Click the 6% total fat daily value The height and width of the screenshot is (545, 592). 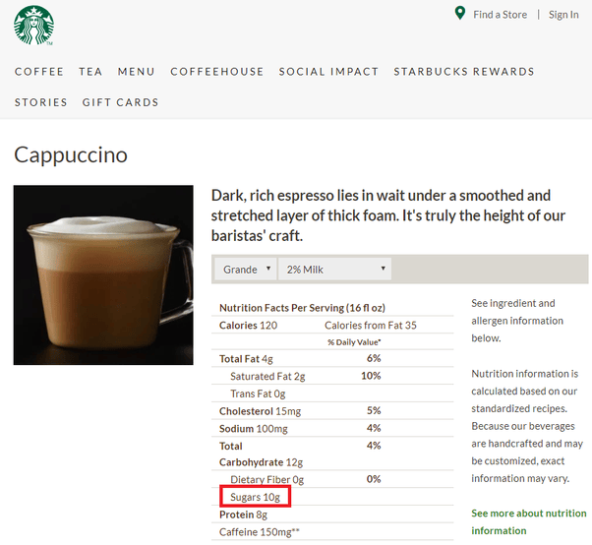(374, 358)
